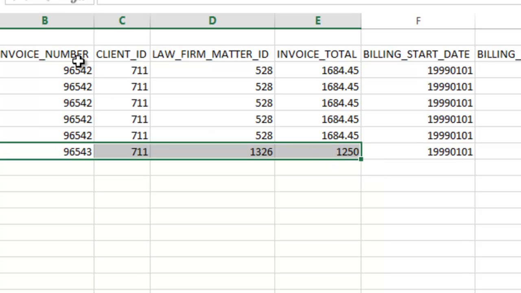Select the cell containing 96543
This screenshot has width=521, height=293.
46,152
